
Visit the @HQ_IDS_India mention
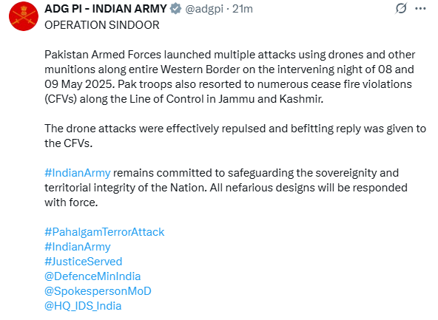(83, 306)
